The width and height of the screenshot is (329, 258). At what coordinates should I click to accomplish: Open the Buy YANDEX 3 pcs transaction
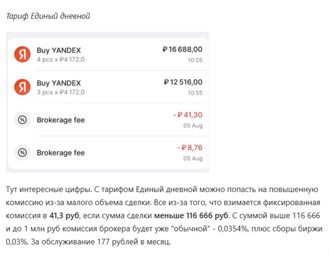tap(108, 87)
